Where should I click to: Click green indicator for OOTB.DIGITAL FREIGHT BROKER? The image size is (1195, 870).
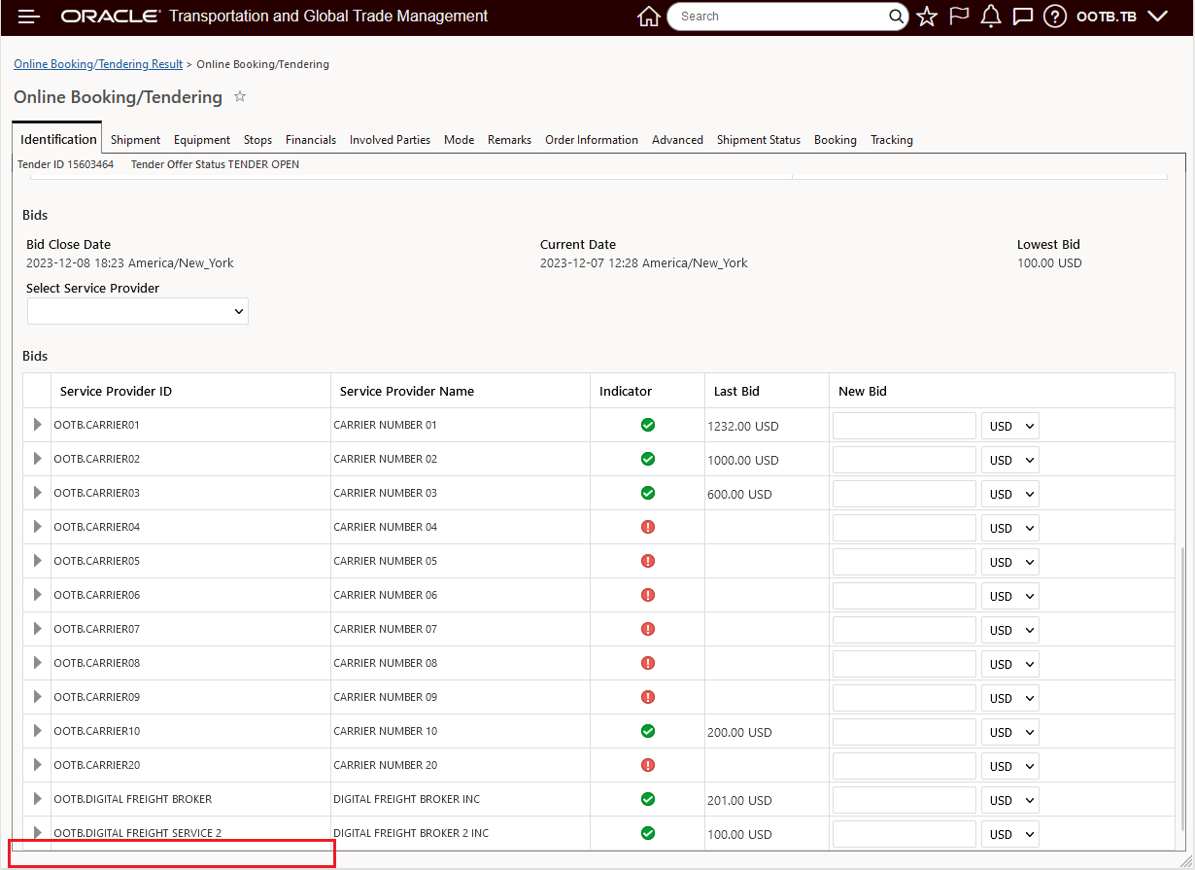click(648, 799)
